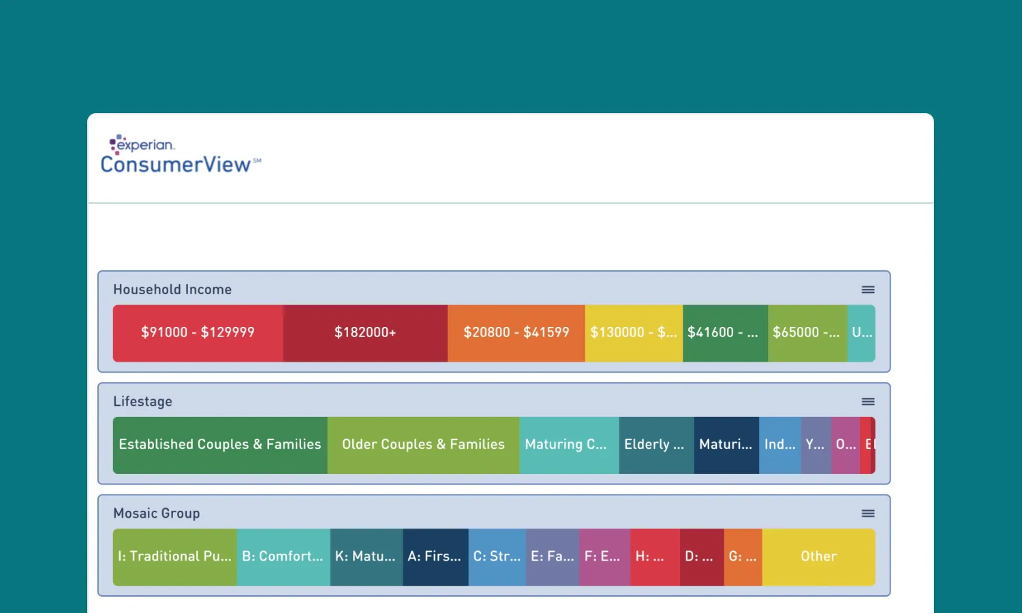Click the blue Ind... lifestage segment
This screenshot has height=613, width=1022.
click(x=780, y=445)
